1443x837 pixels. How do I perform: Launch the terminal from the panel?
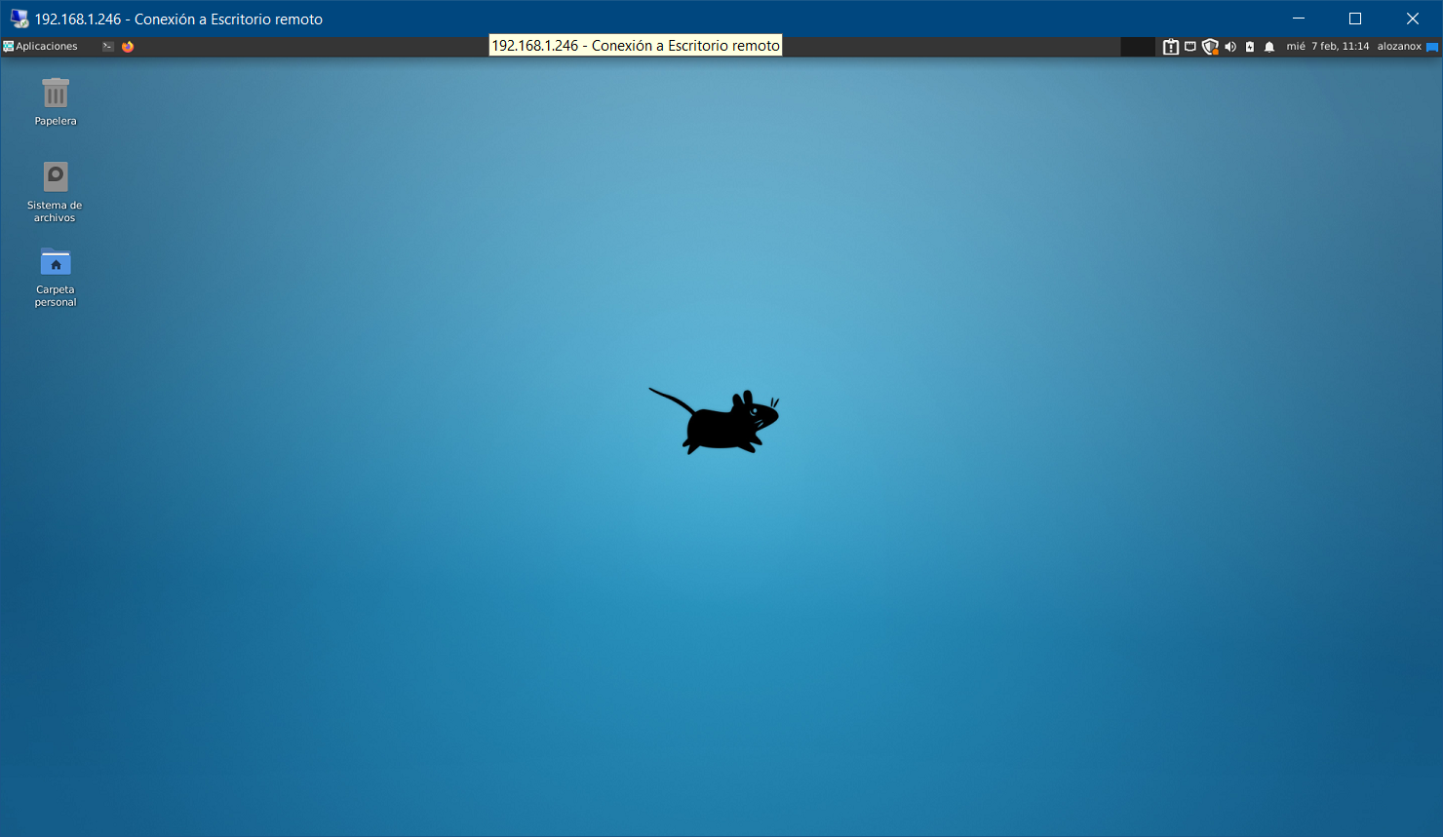point(108,46)
